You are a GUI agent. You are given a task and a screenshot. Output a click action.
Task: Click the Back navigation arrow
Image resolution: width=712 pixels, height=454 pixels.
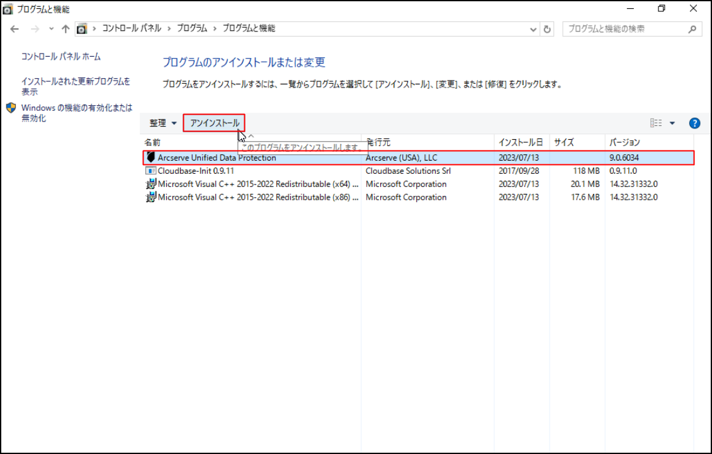[x=14, y=29]
